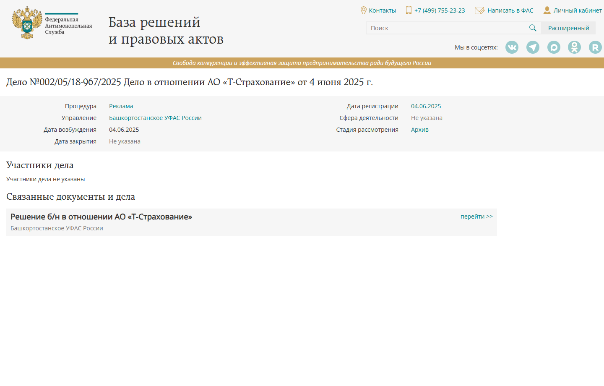Click Не указана next to Дата закрытия
The width and height of the screenshot is (604, 386).
(125, 141)
